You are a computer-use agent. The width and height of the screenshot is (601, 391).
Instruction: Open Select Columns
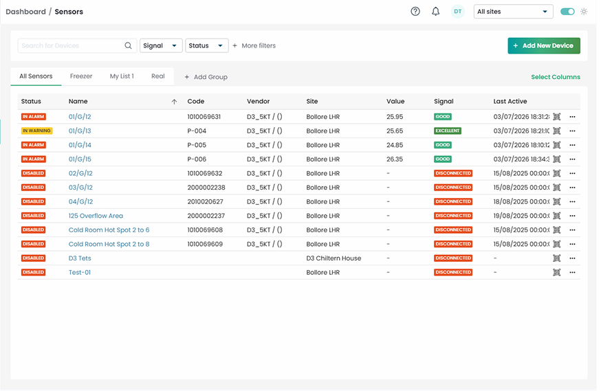click(x=556, y=77)
